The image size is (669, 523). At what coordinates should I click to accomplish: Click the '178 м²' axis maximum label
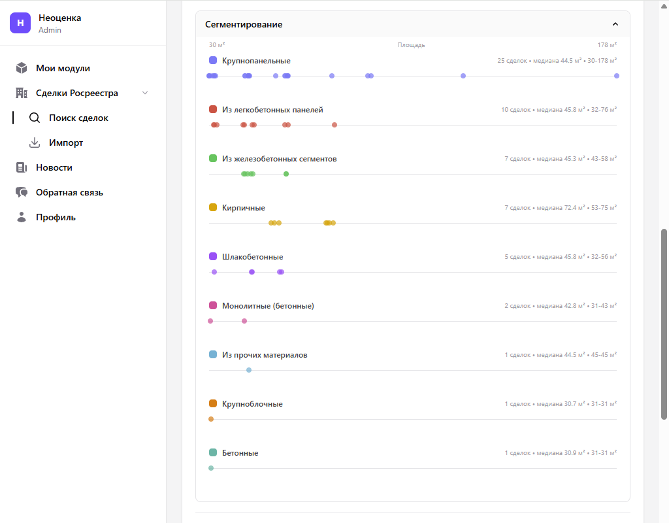point(607,45)
